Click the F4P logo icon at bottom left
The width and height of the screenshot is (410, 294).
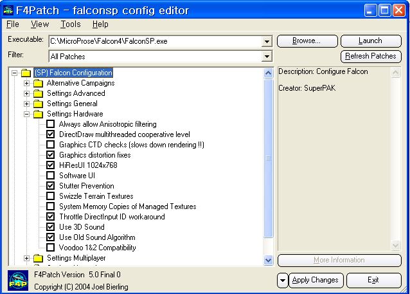pyautogui.click(x=17, y=280)
